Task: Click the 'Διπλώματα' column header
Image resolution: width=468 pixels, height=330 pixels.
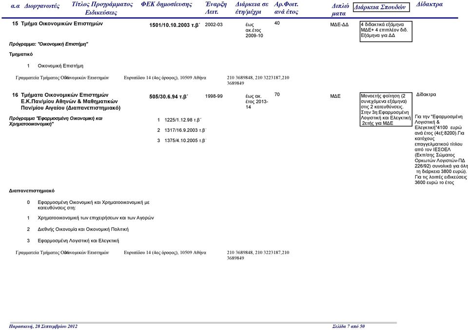Action: click(340, 10)
